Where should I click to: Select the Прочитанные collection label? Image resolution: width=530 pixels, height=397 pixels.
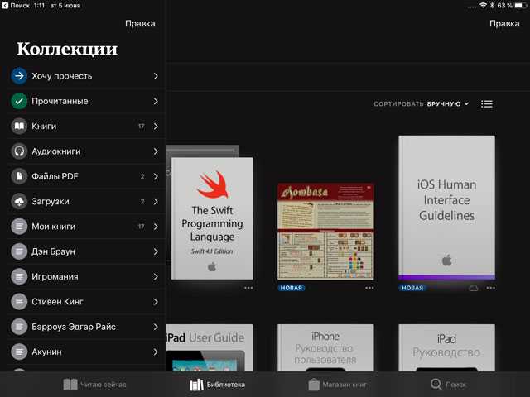tap(60, 101)
